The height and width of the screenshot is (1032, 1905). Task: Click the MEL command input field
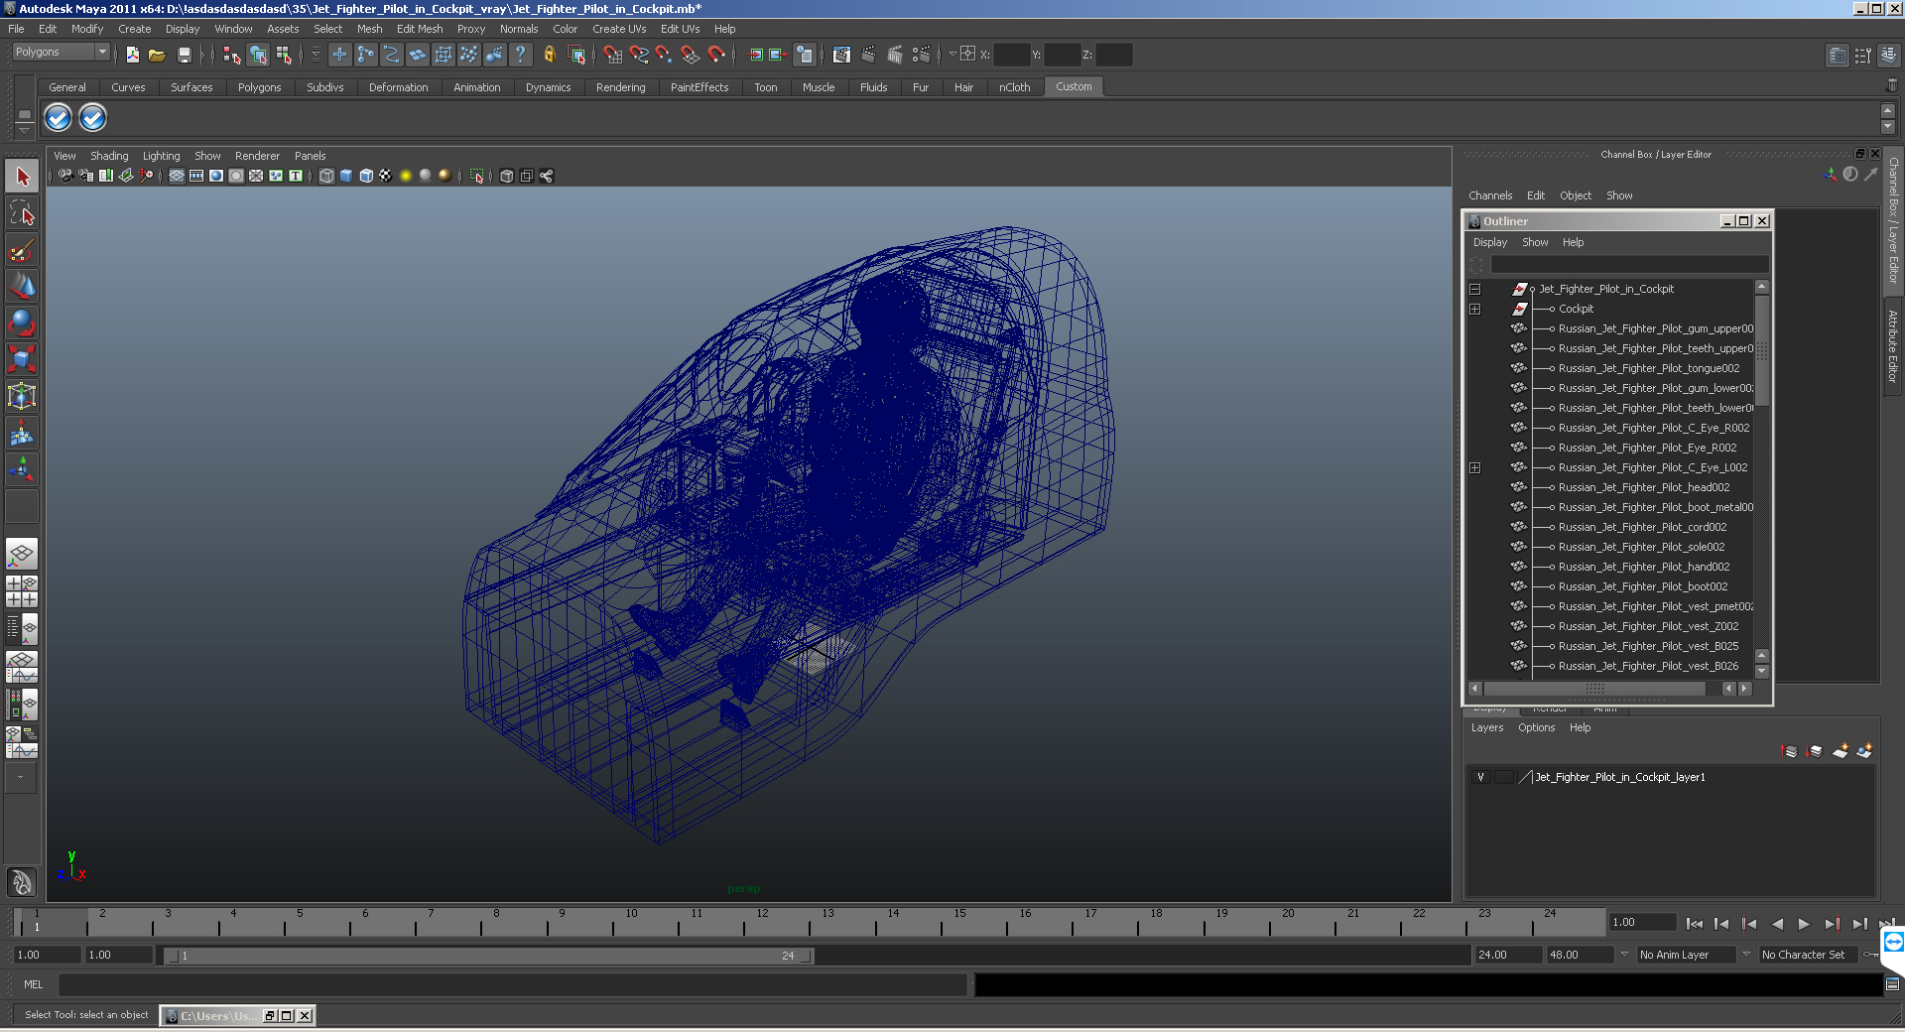tap(513, 984)
